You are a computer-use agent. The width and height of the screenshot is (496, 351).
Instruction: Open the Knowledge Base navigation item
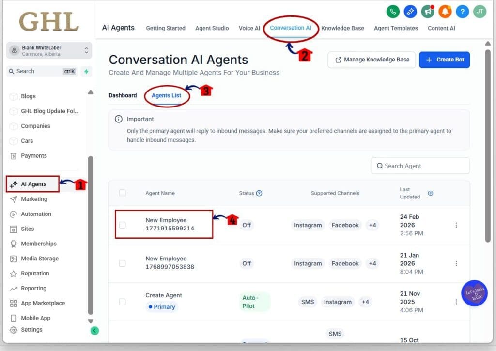click(342, 28)
